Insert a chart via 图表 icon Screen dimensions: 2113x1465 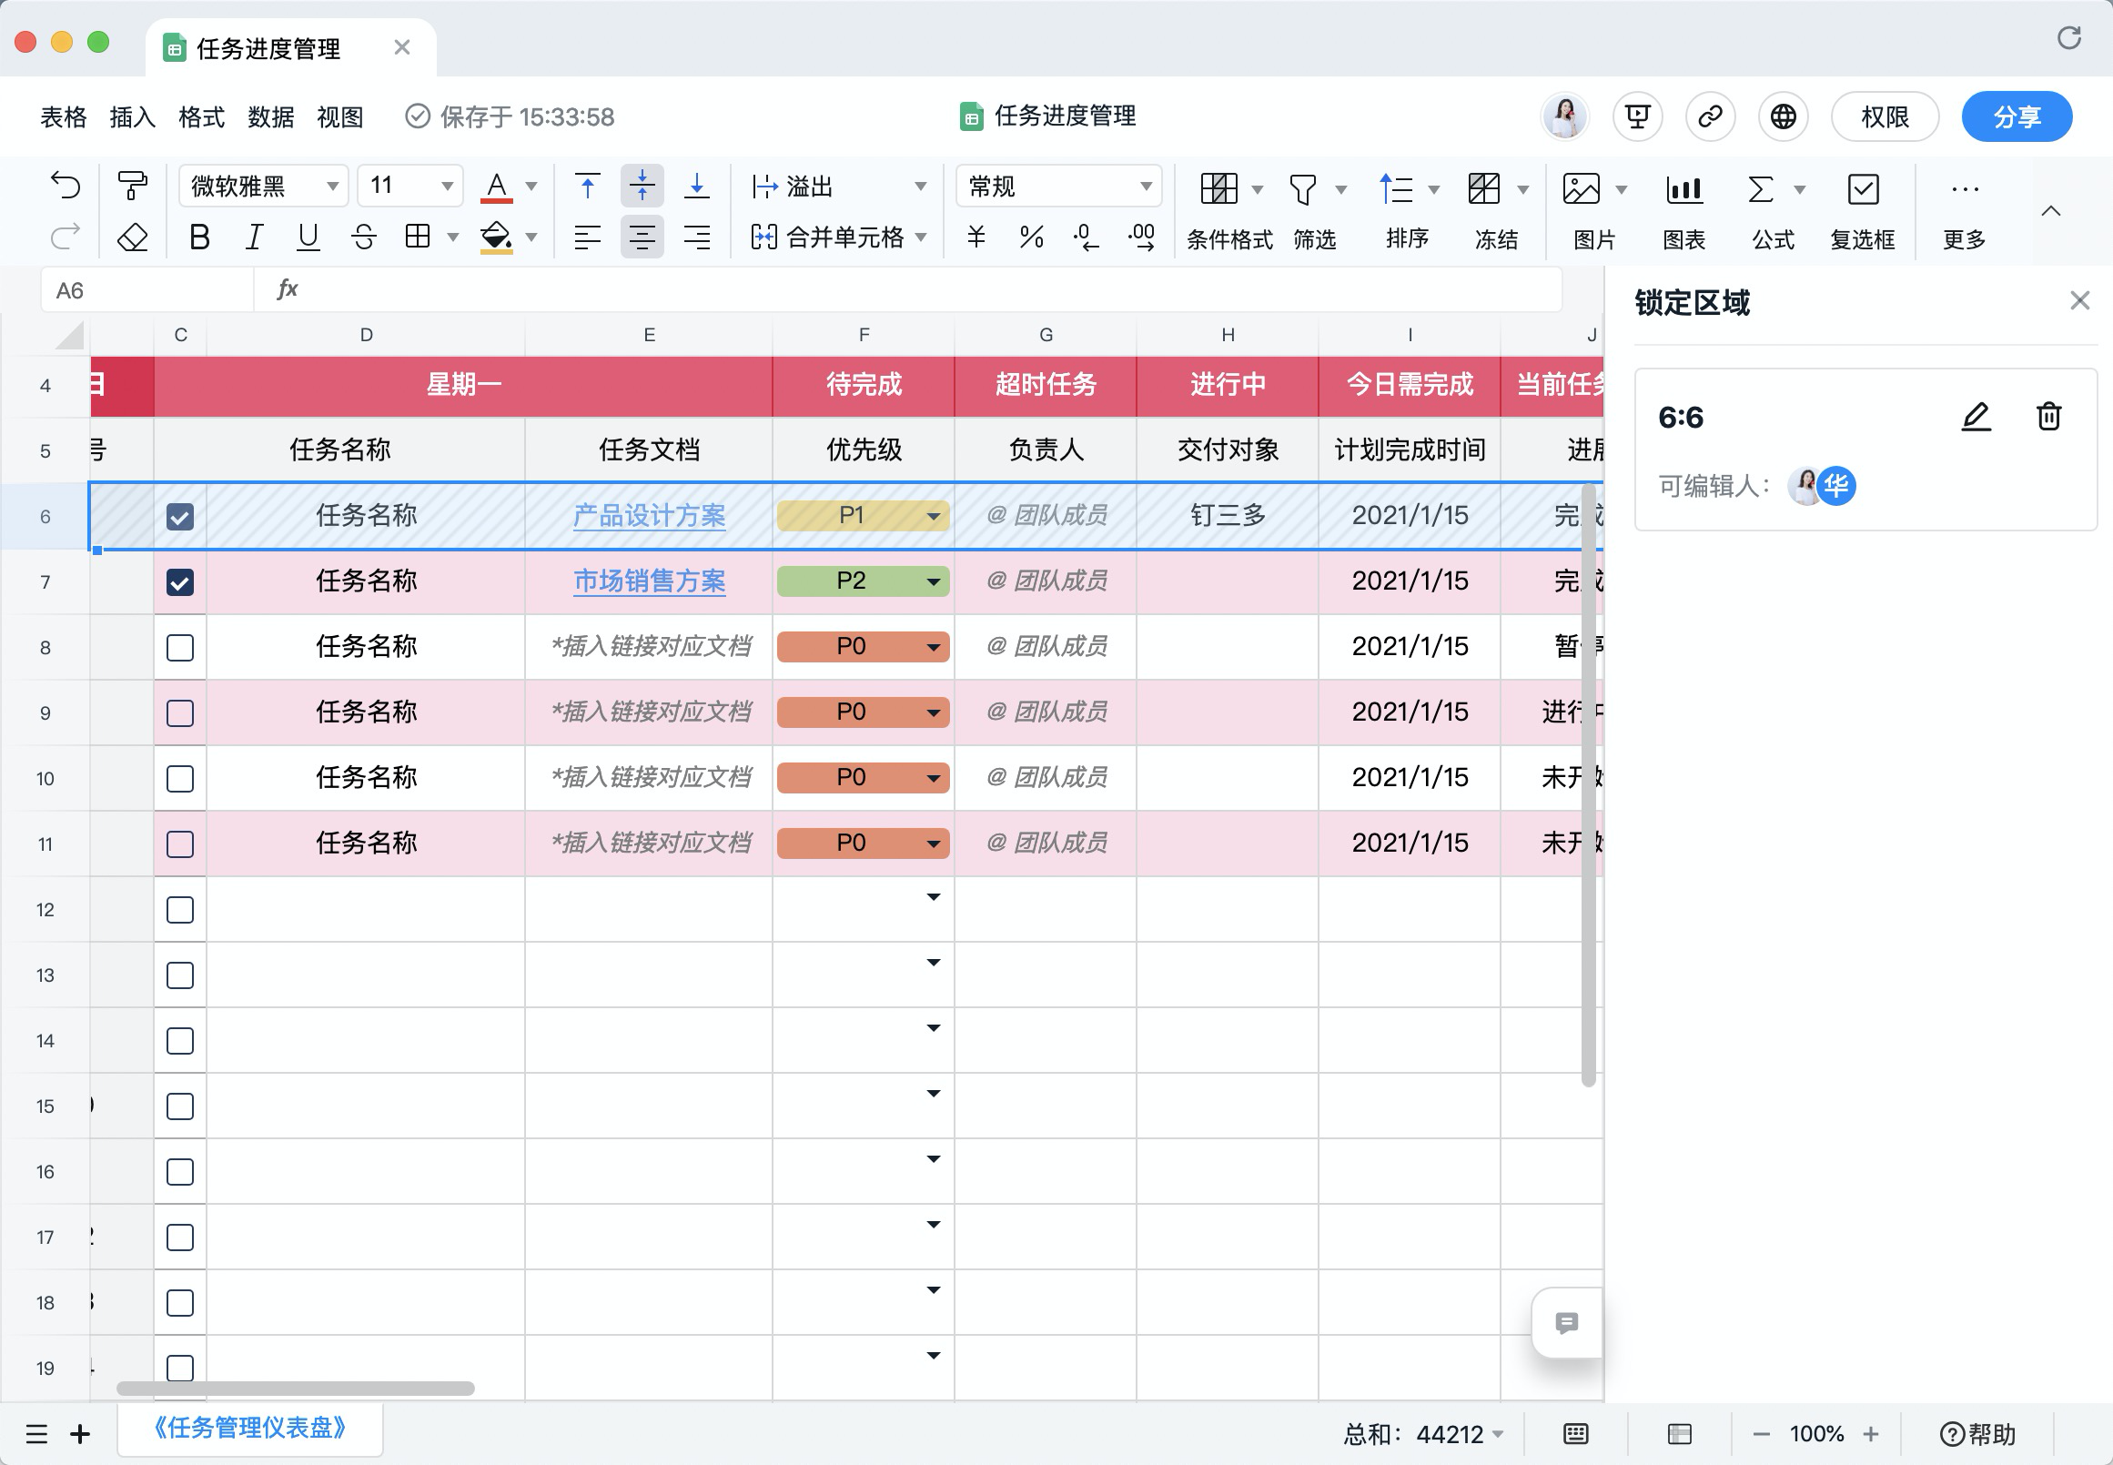[x=1683, y=212]
